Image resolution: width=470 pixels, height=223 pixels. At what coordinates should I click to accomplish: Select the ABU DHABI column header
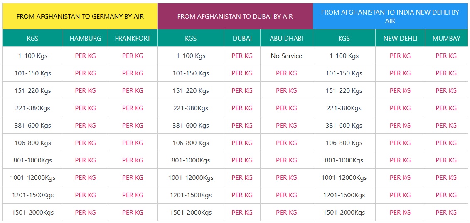[286, 38]
